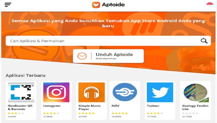Open the Simple Music Player headphone icon
This screenshot has height=123, width=217.
click(92, 92)
